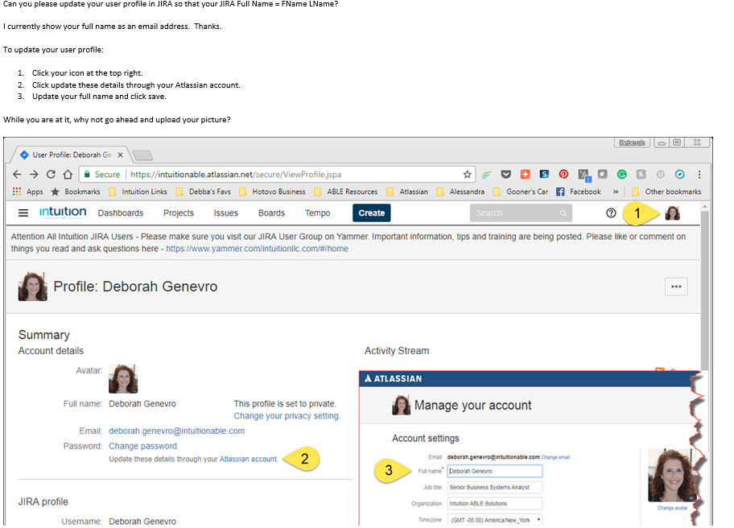Click the JIRA Search box

(521, 213)
